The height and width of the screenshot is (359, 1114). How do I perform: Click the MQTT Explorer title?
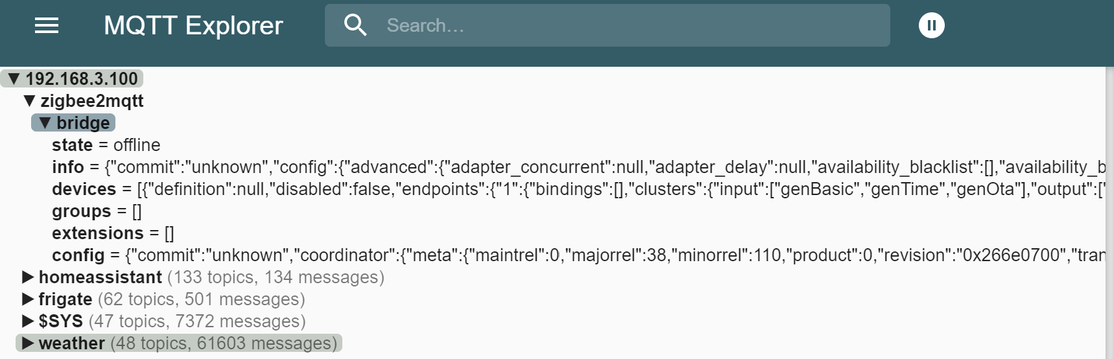tap(193, 26)
